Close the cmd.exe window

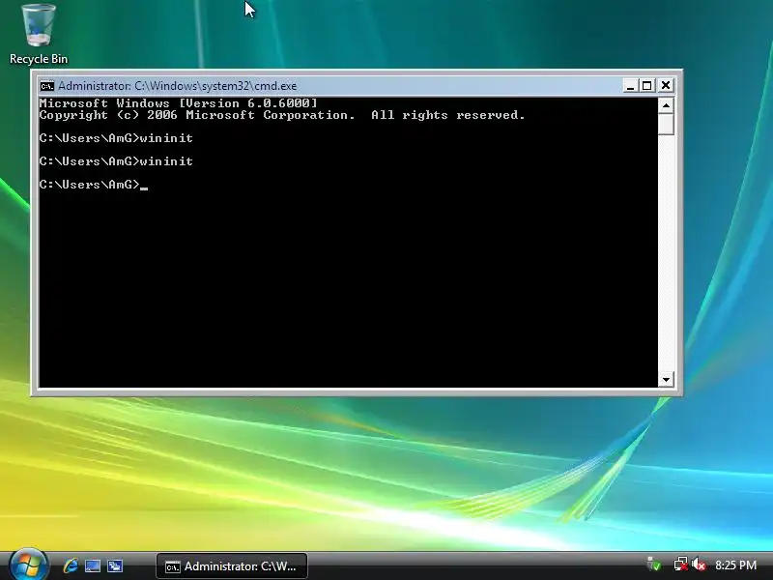pos(666,86)
